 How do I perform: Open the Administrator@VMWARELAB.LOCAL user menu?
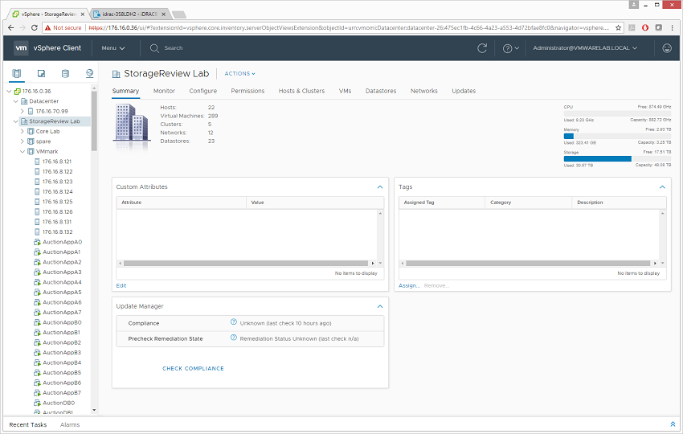click(x=585, y=48)
